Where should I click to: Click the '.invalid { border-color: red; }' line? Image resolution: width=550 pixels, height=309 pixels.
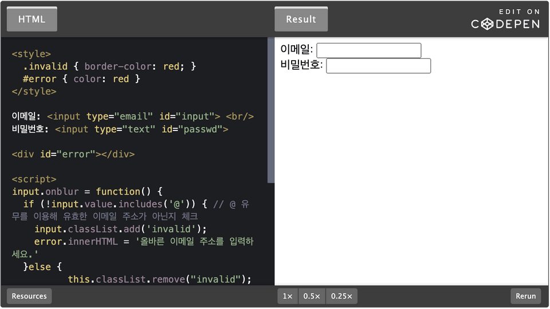point(109,66)
